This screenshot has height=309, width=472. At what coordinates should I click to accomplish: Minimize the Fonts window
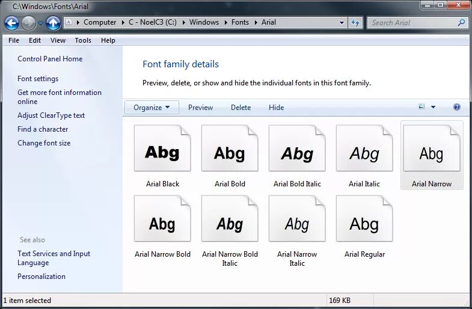coord(427,5)
